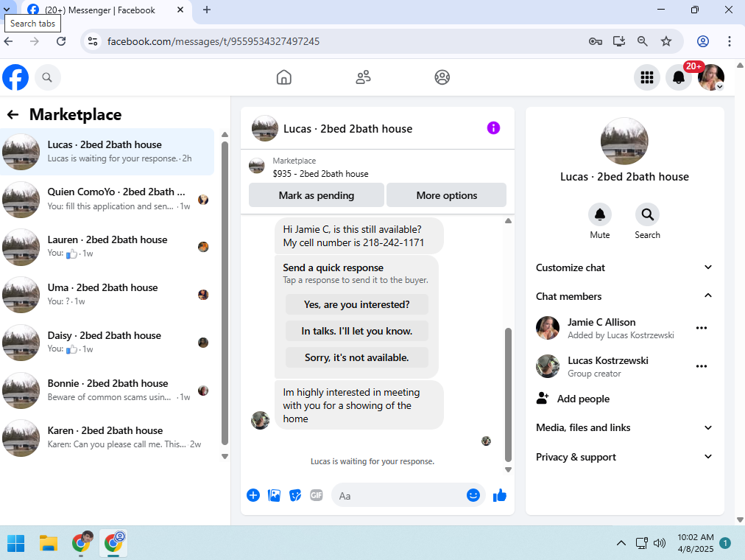Reload the page in Chrome
This screenshot has width=745, height=560.
61,41
